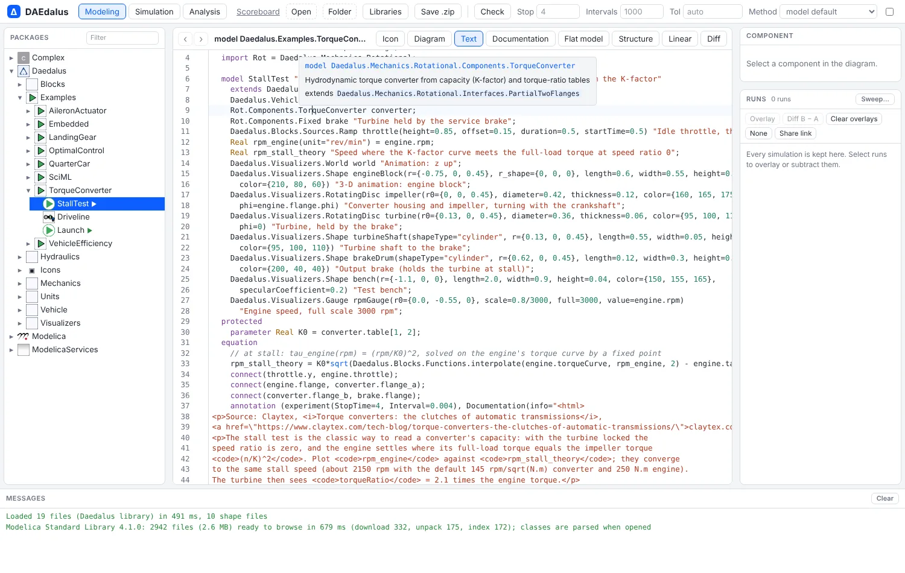Collapse the TorqueConverter tree node
Image resolution: width=905 pixels, height=573 pixels.
pyautogui.click(x=28, y=191)
